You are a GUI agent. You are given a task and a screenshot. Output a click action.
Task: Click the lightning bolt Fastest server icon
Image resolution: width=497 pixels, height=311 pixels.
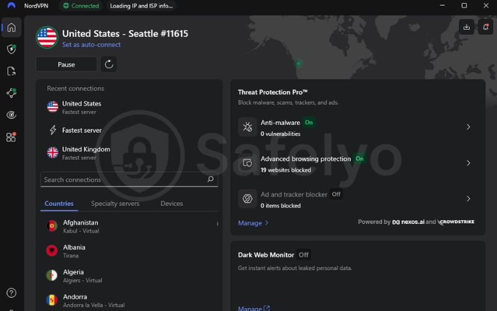(x=53, y=130)
